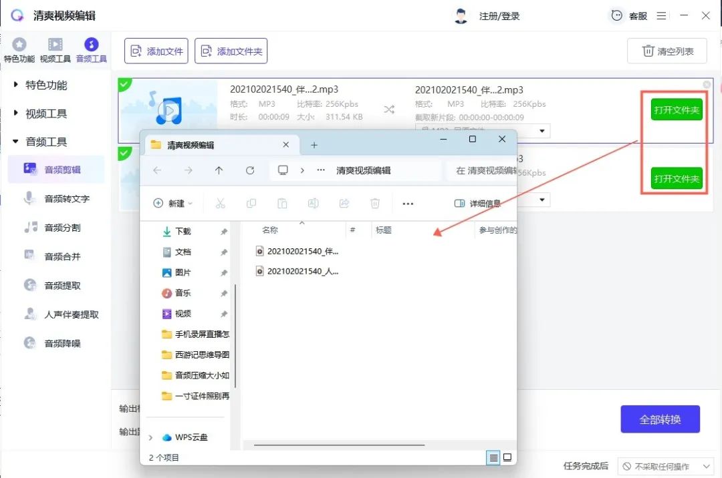Select 音频剪辑 in the sidebar

pyautogui.click(x=56, y=170)
